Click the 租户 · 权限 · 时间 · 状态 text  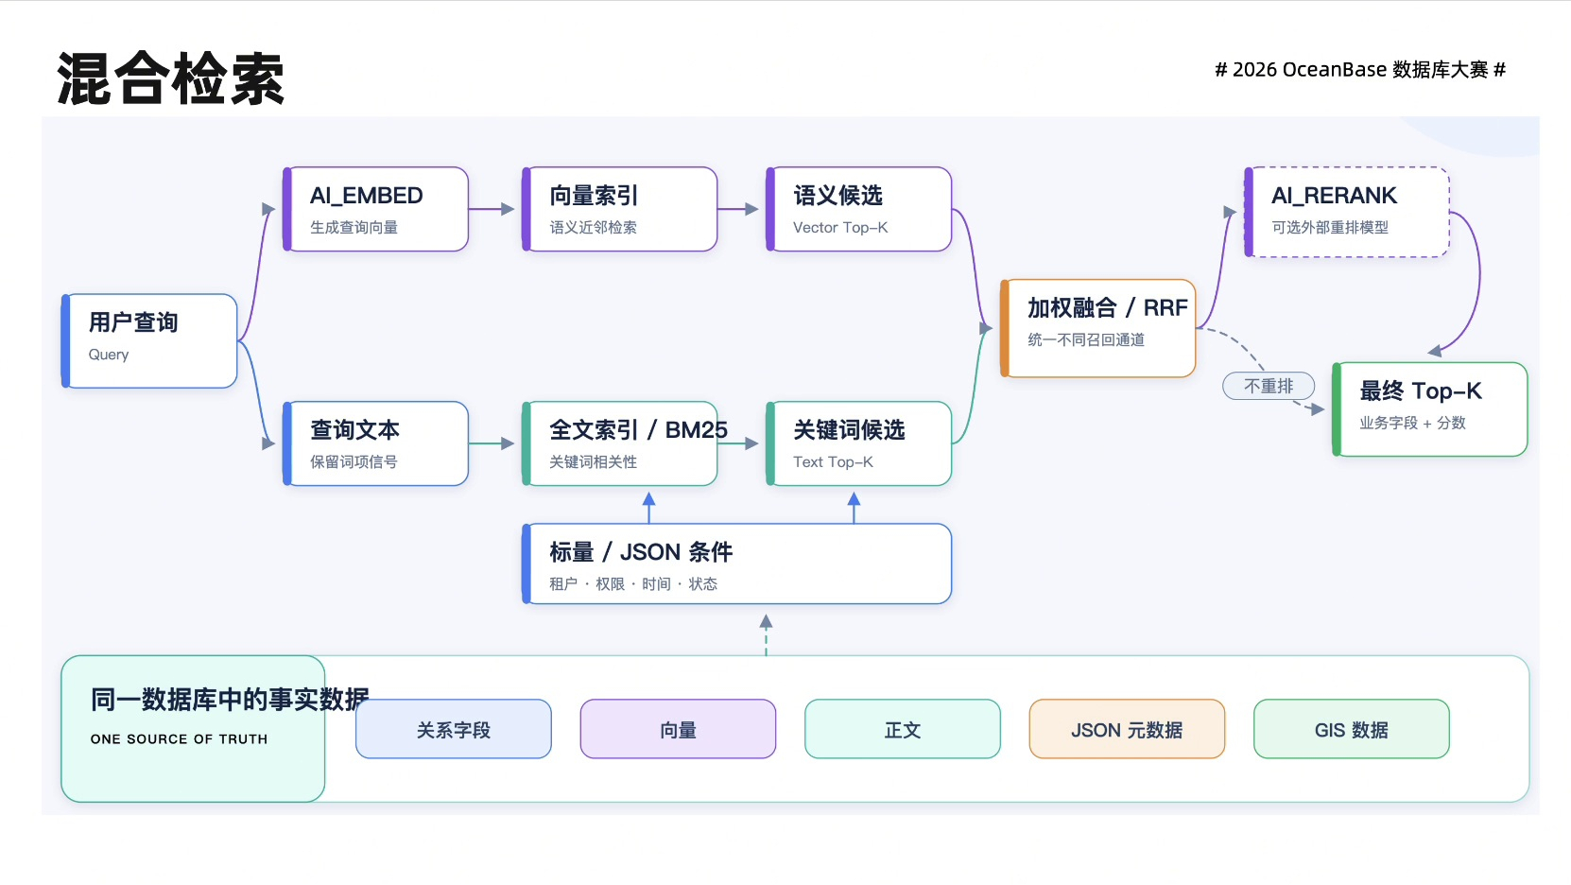click(x=633, y=584)
